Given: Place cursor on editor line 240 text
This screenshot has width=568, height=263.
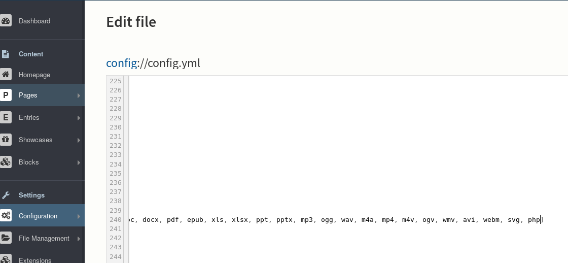Looking at the screenshot, I should (336, 219).
